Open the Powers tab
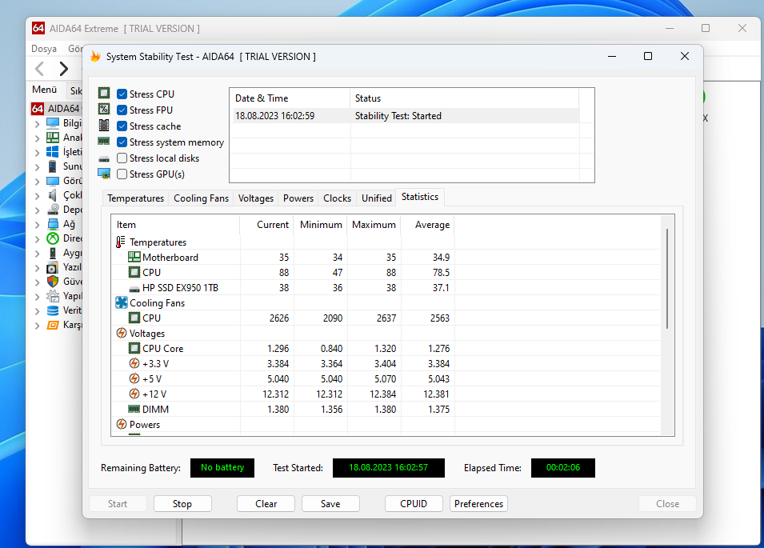 (298, 198)
